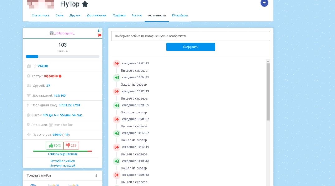Click the level 103 progress bar
Viewport: 335px width, 186px height.
(x=63, y=57)
